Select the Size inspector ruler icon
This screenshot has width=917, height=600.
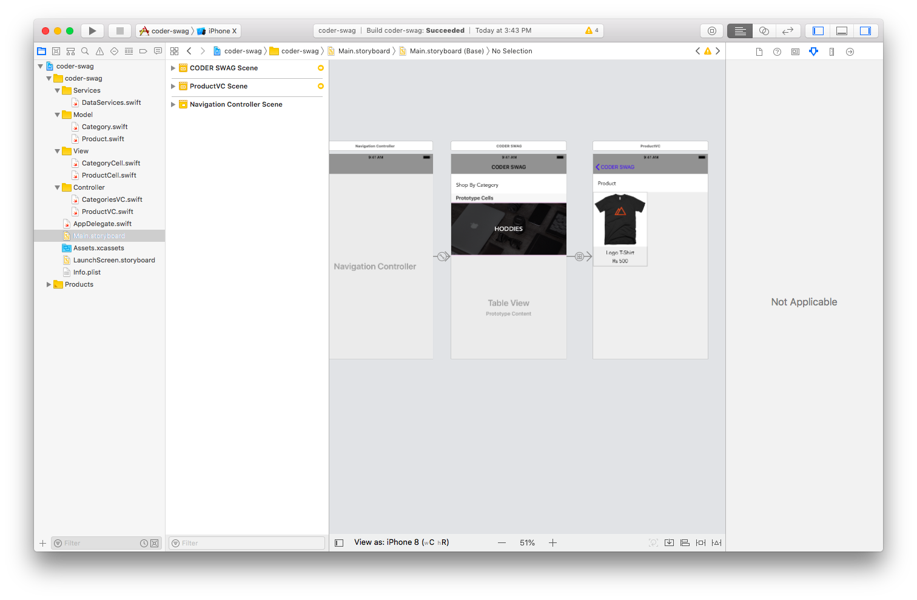tap(831, 52)
